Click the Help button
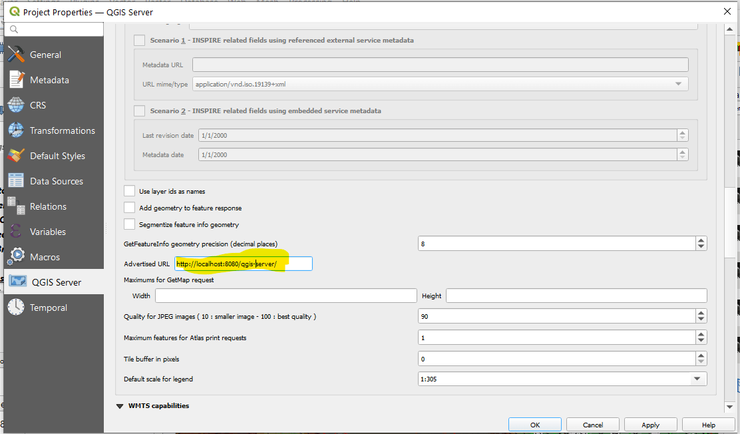The height and width of the screenshot is (434, 740). click(708, 425)
